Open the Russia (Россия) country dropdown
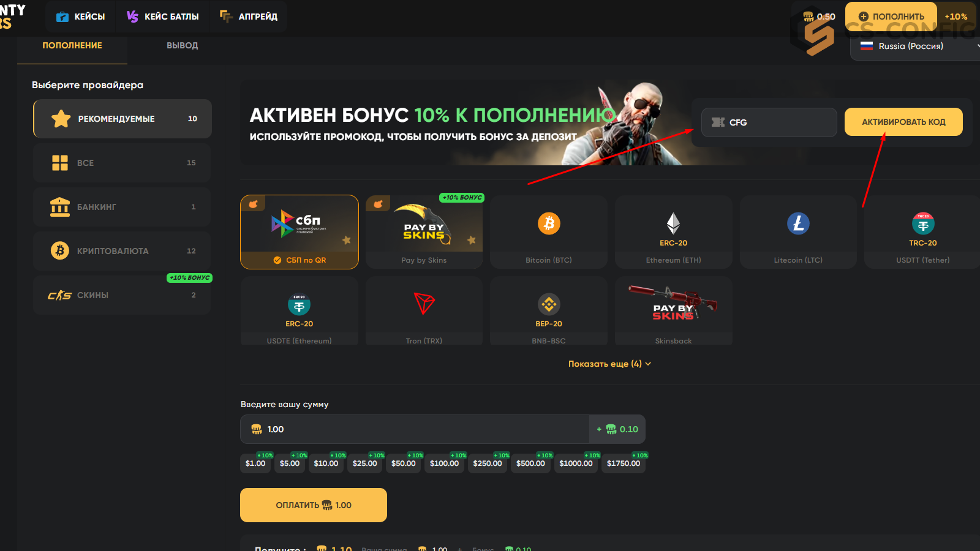The height and width of the screenshot is (551, 980). 915,46
